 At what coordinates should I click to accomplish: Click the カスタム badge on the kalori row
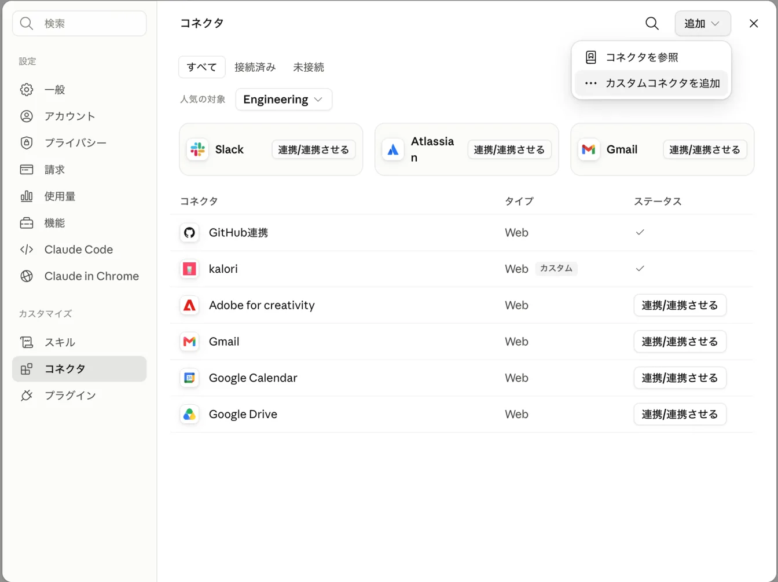click(x=556, y=269)
